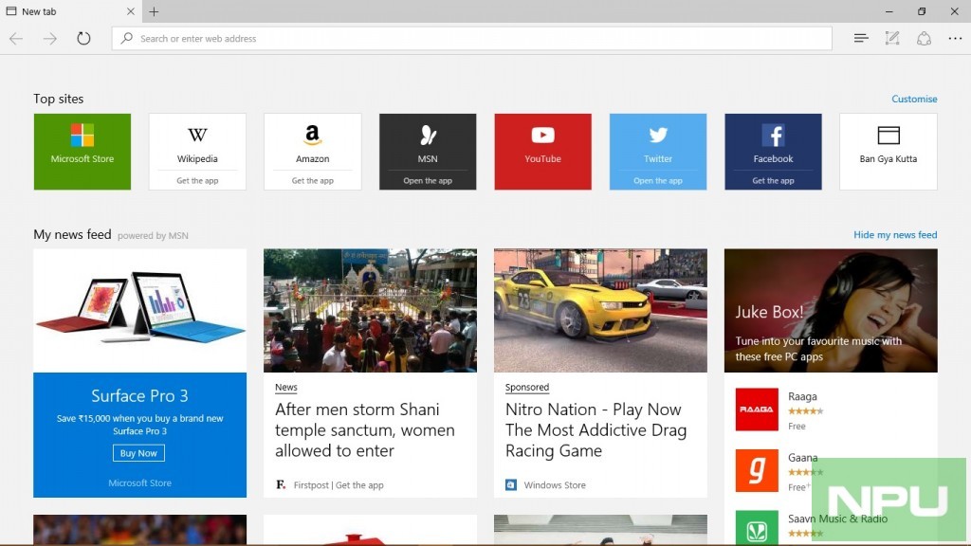The height and width of the screenshot is (546, 971).
Task: Open the More actions ellipsis menu
Action: coord(955,38)
